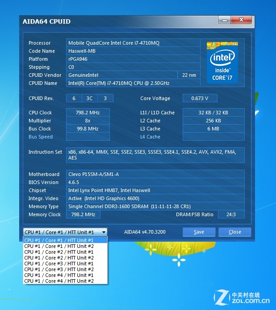
Task: Close the AIDA64 CPUID window with X
Action: pyautogui.click(x=242, y=20)
